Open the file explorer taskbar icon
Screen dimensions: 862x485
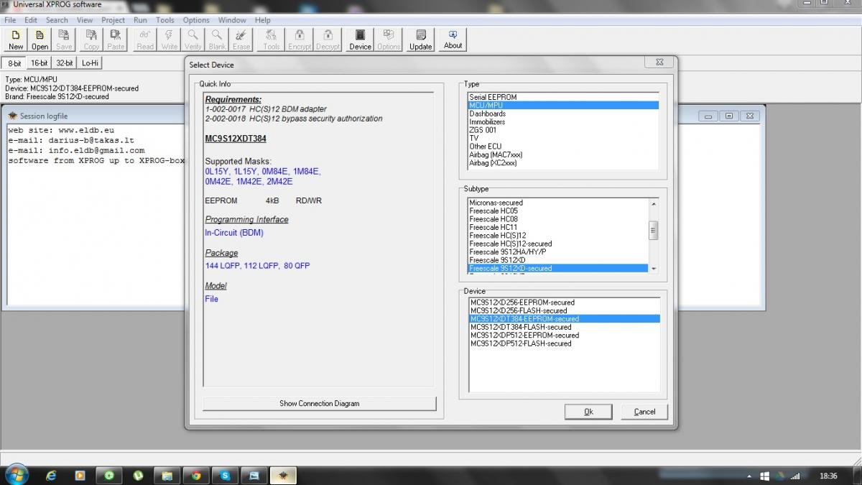click(167, 476)
